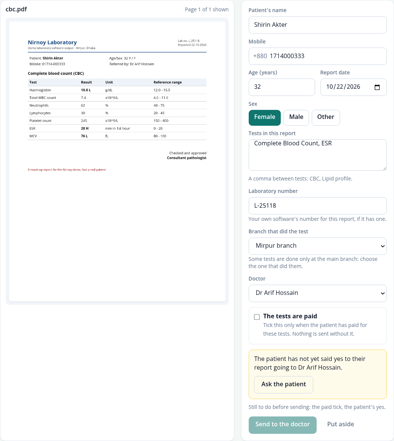The height and width of the screenshot is (441, 394).
Task: Select Other as the sex
Action: (x=326, y=117)
